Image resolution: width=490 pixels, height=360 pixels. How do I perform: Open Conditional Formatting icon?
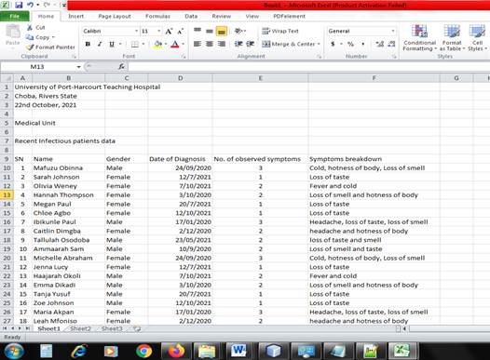[x=419, y=32]
